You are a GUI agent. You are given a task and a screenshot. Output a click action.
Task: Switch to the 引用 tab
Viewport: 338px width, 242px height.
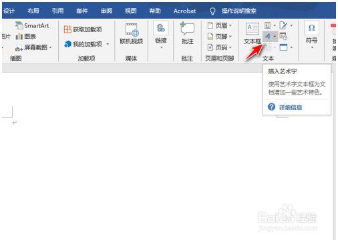(57, 11)
